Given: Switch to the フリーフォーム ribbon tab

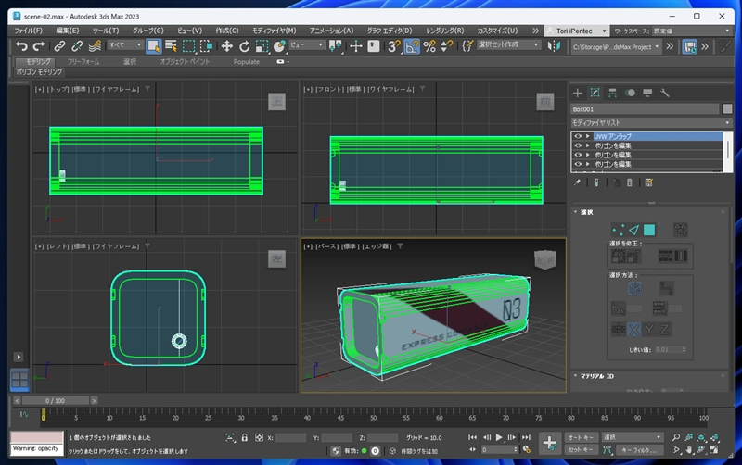Looking at the screenshot, I should click(83, 61).
